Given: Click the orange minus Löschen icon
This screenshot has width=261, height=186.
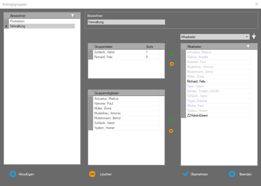Looking at the screenshot, I should tap(92, 174).
